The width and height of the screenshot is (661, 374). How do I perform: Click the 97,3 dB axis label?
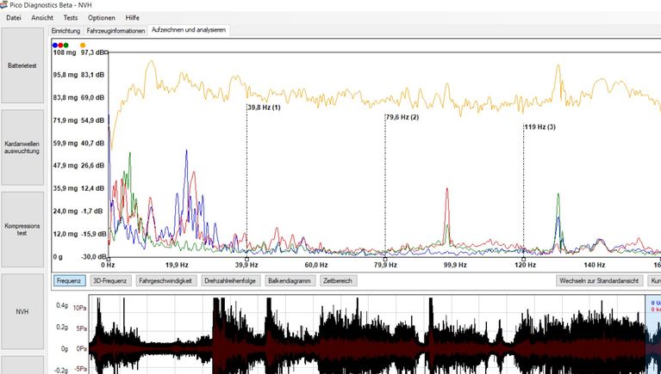tap(92, 52)
